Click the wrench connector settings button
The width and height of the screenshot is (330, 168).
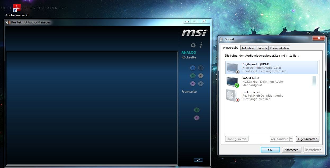click(x=198, y=160)
